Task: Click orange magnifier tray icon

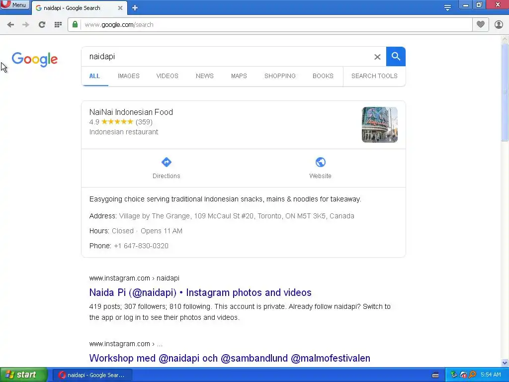Action: [472, 375]
